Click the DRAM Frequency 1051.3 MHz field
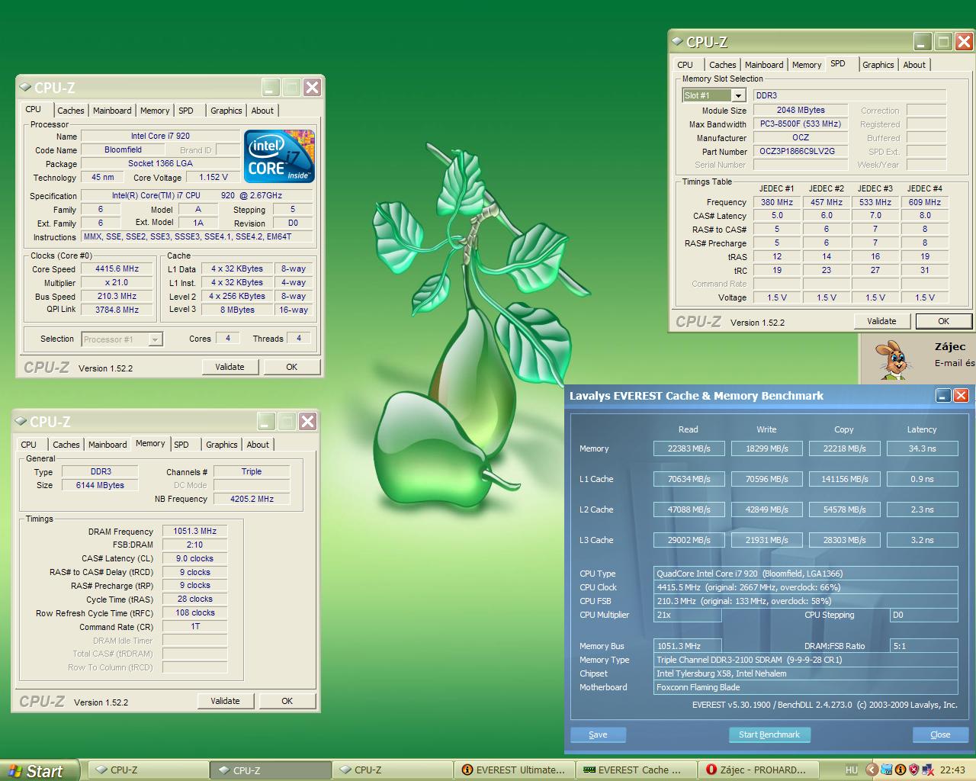Image resolution: width=976 pixels, height=781 pixels. coord(194,531)
